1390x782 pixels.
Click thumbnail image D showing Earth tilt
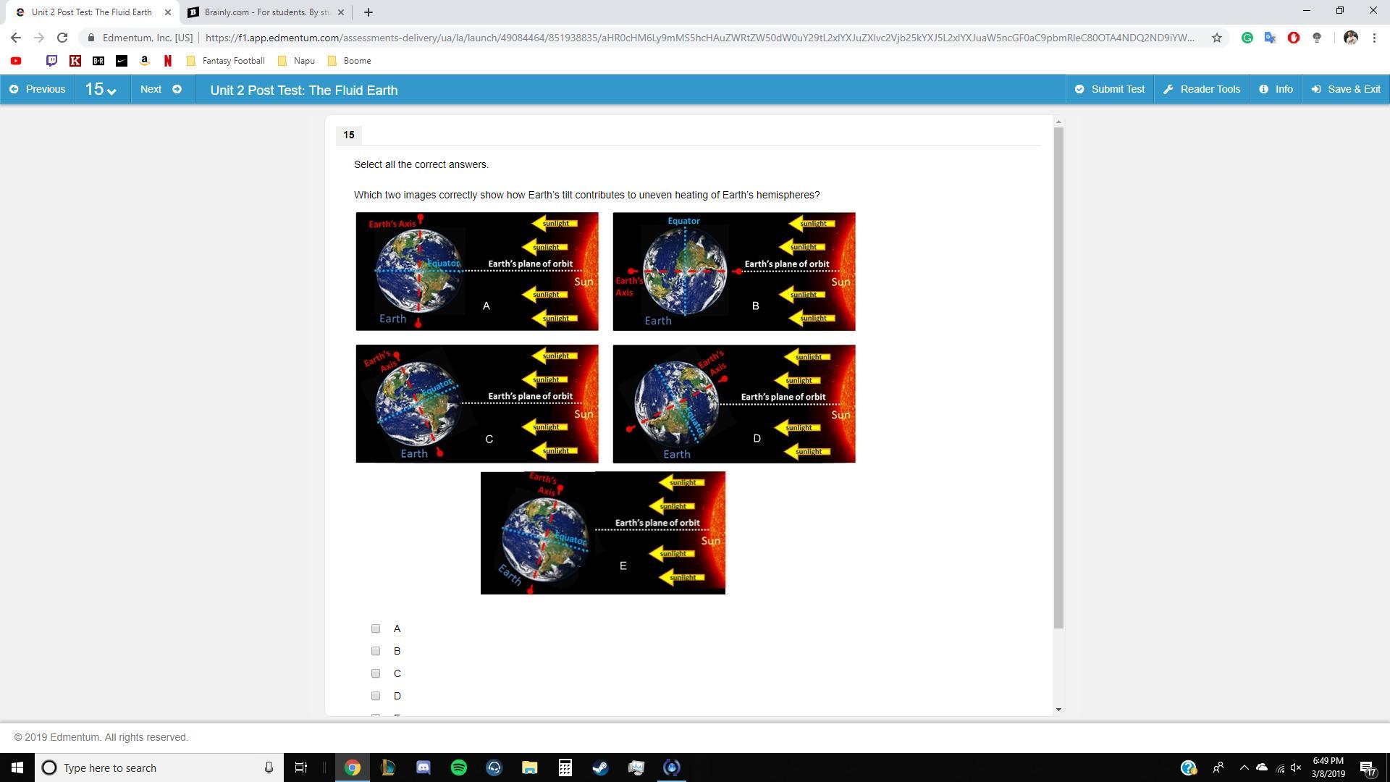point(733,404)
